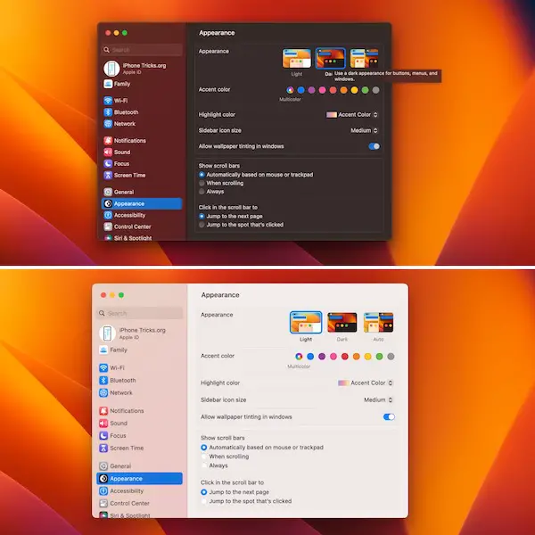The height and width of the screenshot is (535, 535).
Task: Click Wi-Fi icon in dark window sidebar
Action: [x=108, y=100]
